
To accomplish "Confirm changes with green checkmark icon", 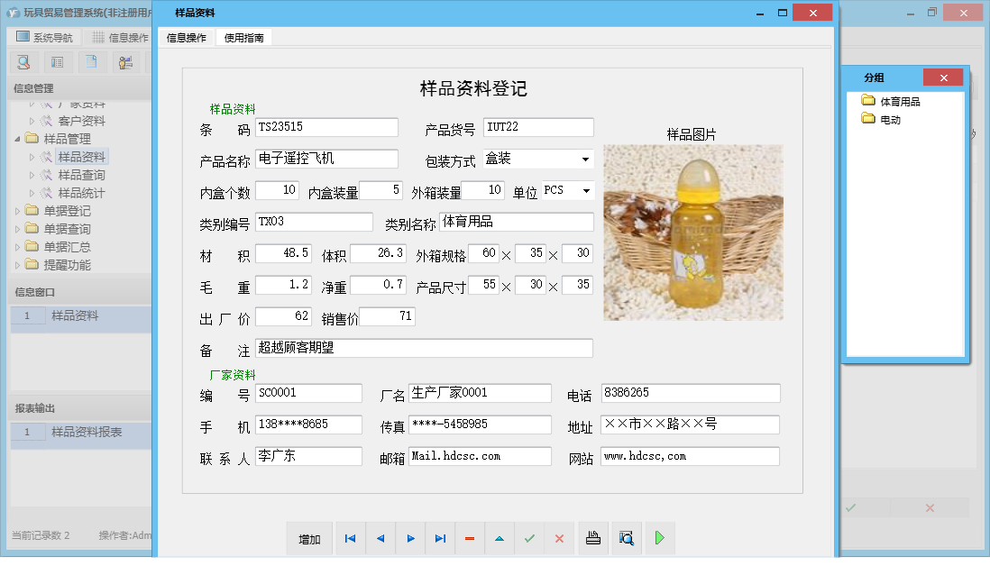I will tap(530, 538).
